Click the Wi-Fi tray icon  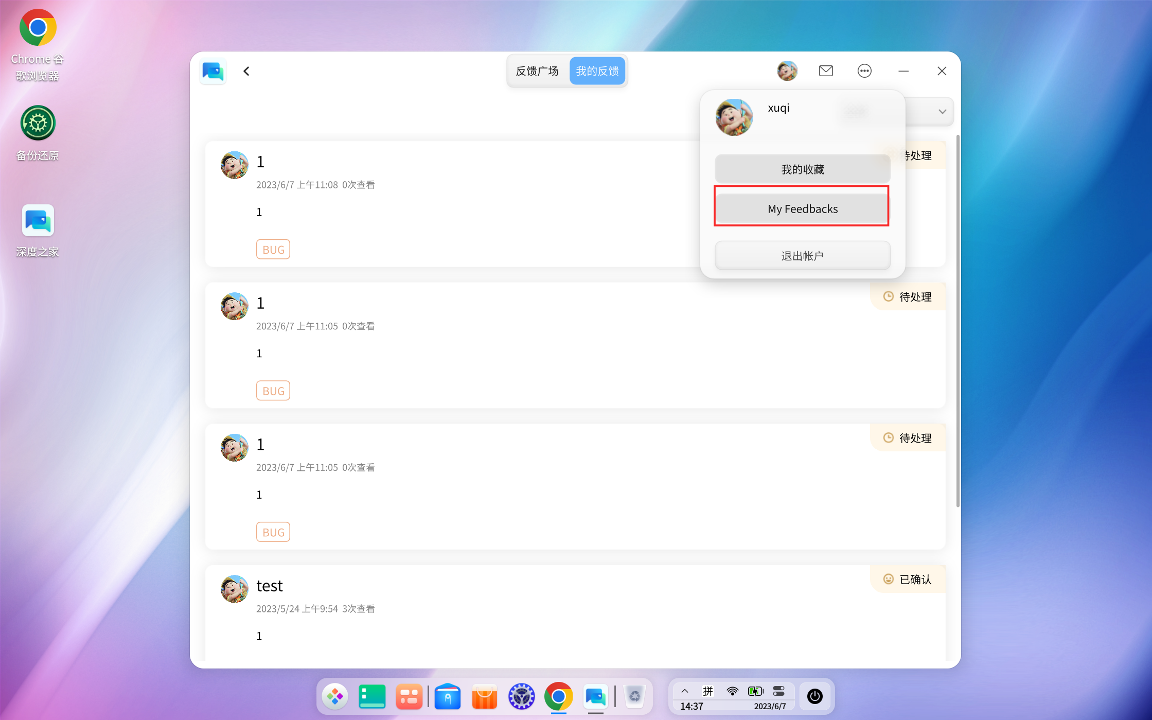pos(732,691)
